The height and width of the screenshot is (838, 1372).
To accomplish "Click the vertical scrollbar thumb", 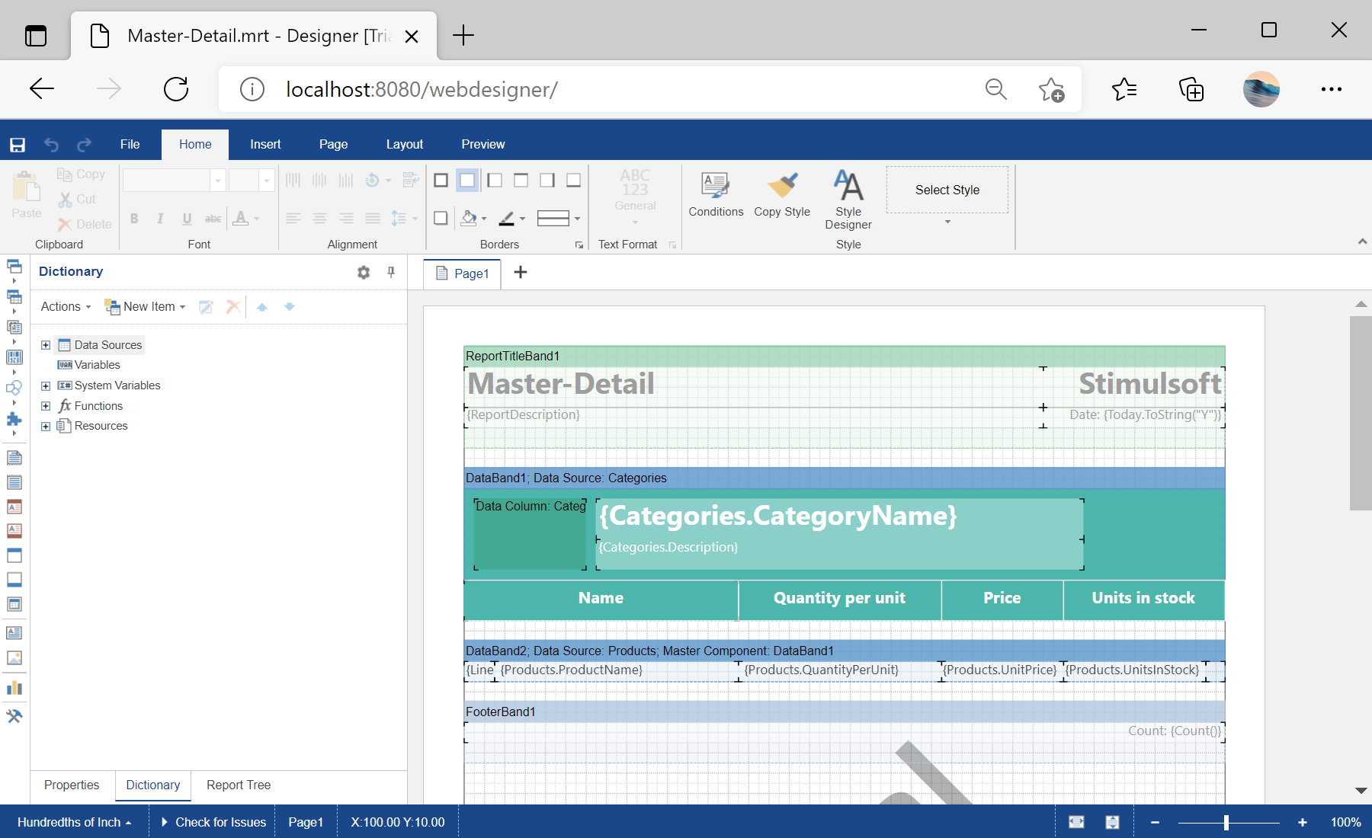I will (x=1361, y=413).
